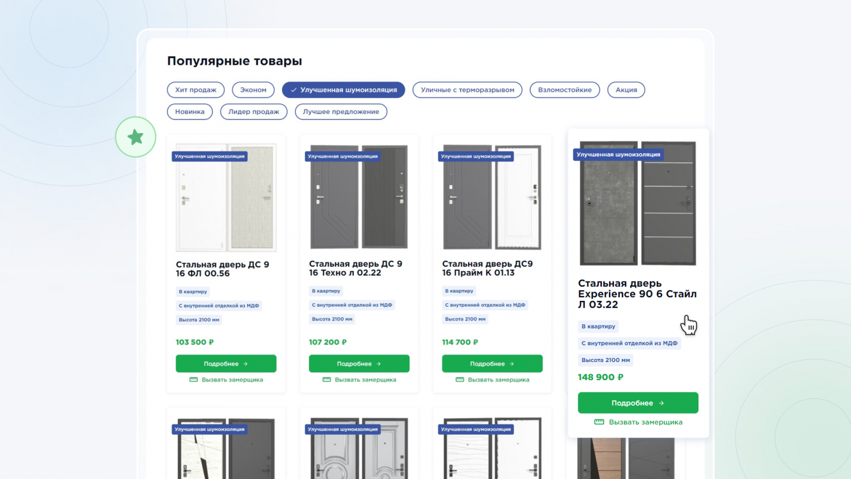Open the ДС 9 16 ФЛ 00.56 product title
Viewport: 851px width, 479px height.
coord(222,269)
